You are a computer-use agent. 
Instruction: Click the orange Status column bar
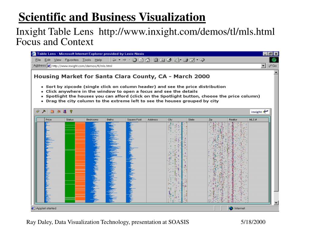point(80,162)
